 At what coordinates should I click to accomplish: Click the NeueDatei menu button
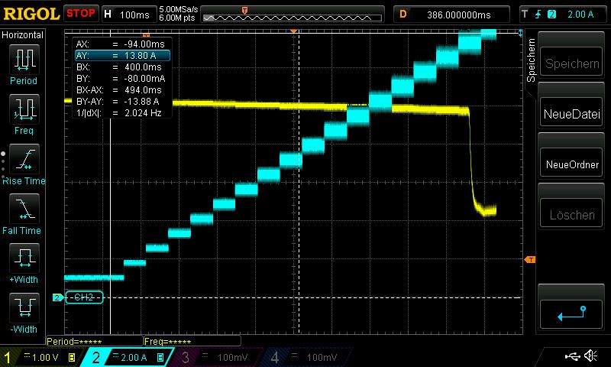[571, 114]
